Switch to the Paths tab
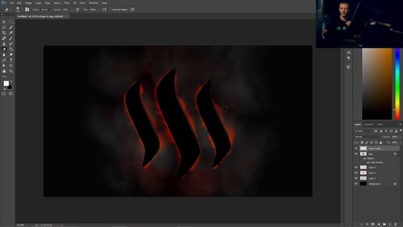The width and height of the screenshot is (403, 227). [x=380, y=125]
